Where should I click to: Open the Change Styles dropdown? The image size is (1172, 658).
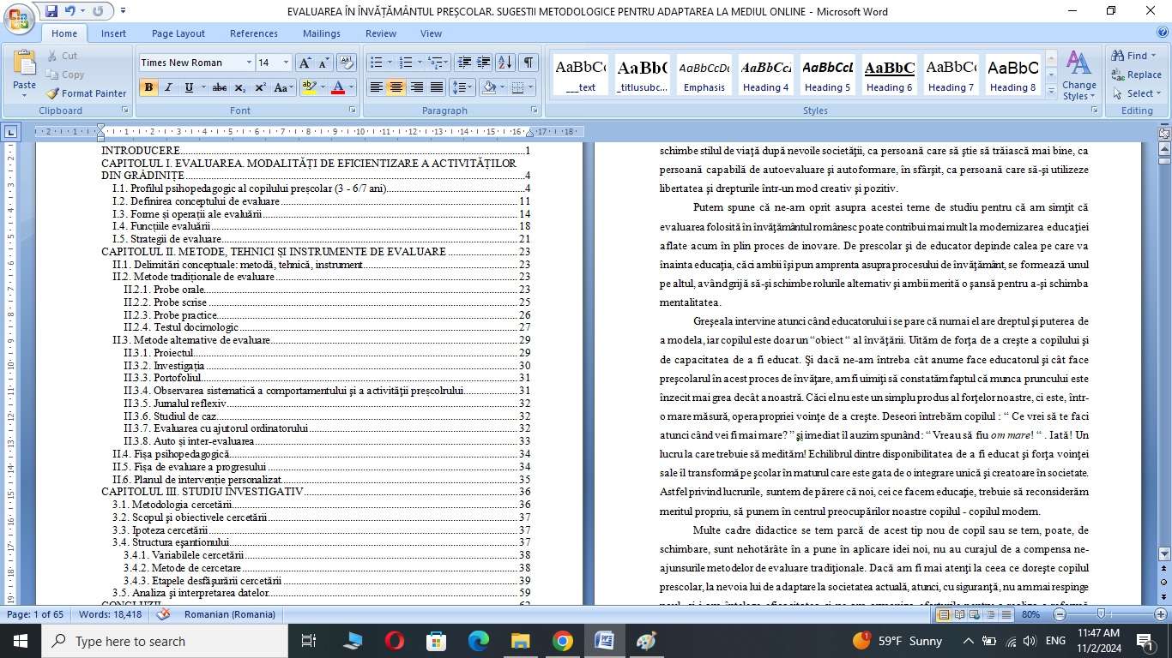(x=1078, y=75)
